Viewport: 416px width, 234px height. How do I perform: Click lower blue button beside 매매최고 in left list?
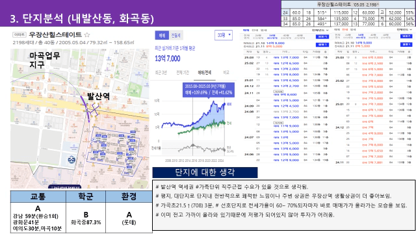(x=322, y=45)
